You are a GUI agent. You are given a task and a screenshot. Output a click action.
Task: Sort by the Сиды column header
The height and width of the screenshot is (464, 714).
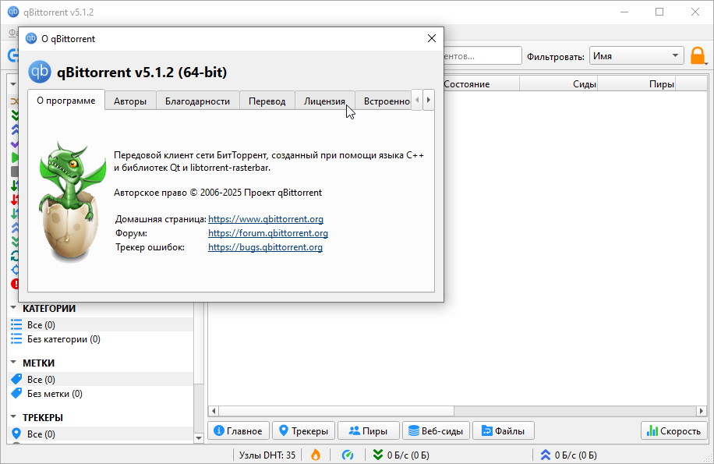558,84
